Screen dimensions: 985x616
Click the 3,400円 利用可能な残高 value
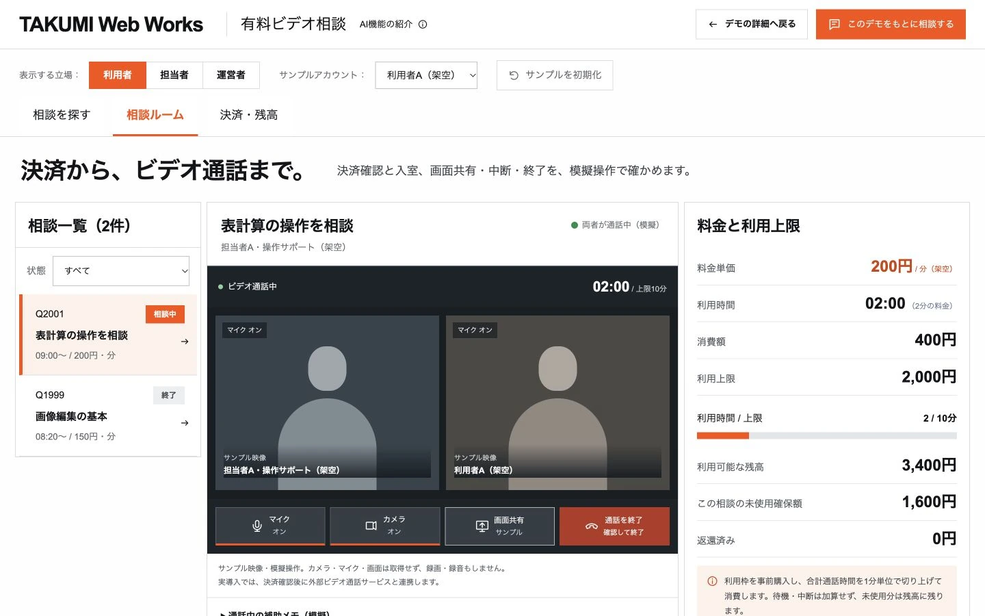click(929, 465)
